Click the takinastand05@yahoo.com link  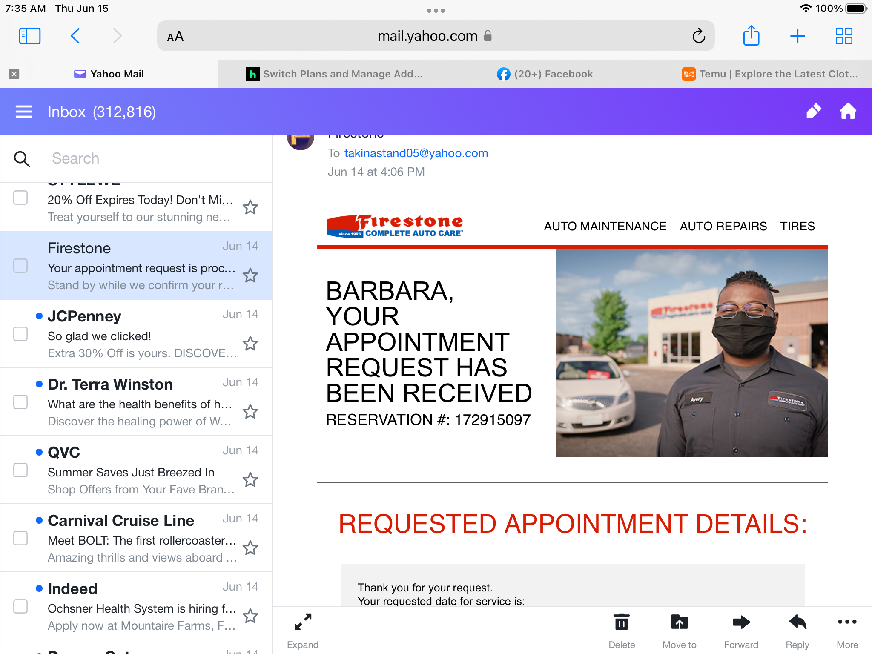(416, 153)
